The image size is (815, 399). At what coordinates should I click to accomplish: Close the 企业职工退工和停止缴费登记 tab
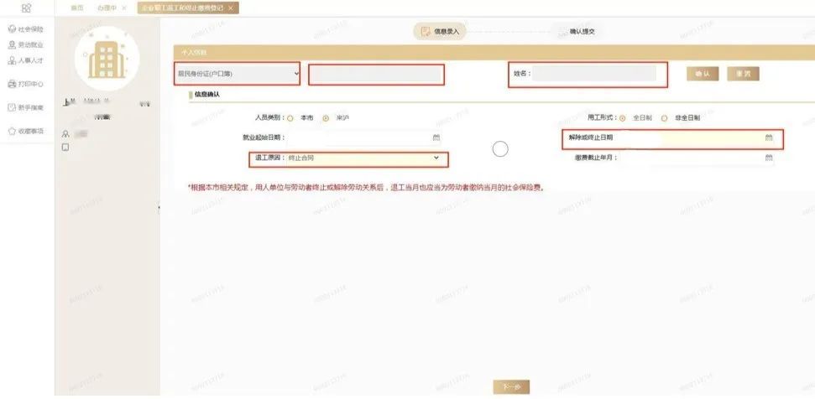231,8
